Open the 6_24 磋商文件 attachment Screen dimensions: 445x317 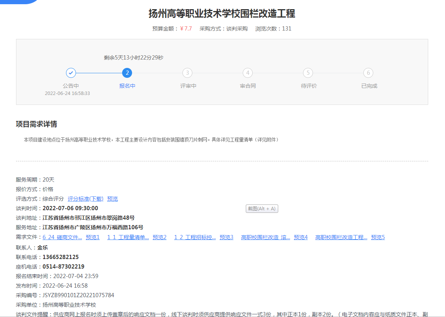tap(62, 237)
